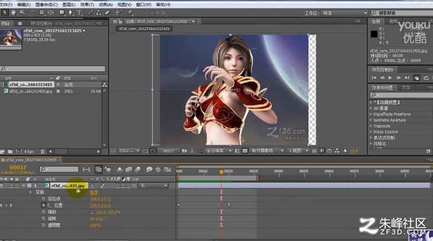Expand the Trapcode effects category

[x=371, y=126]
